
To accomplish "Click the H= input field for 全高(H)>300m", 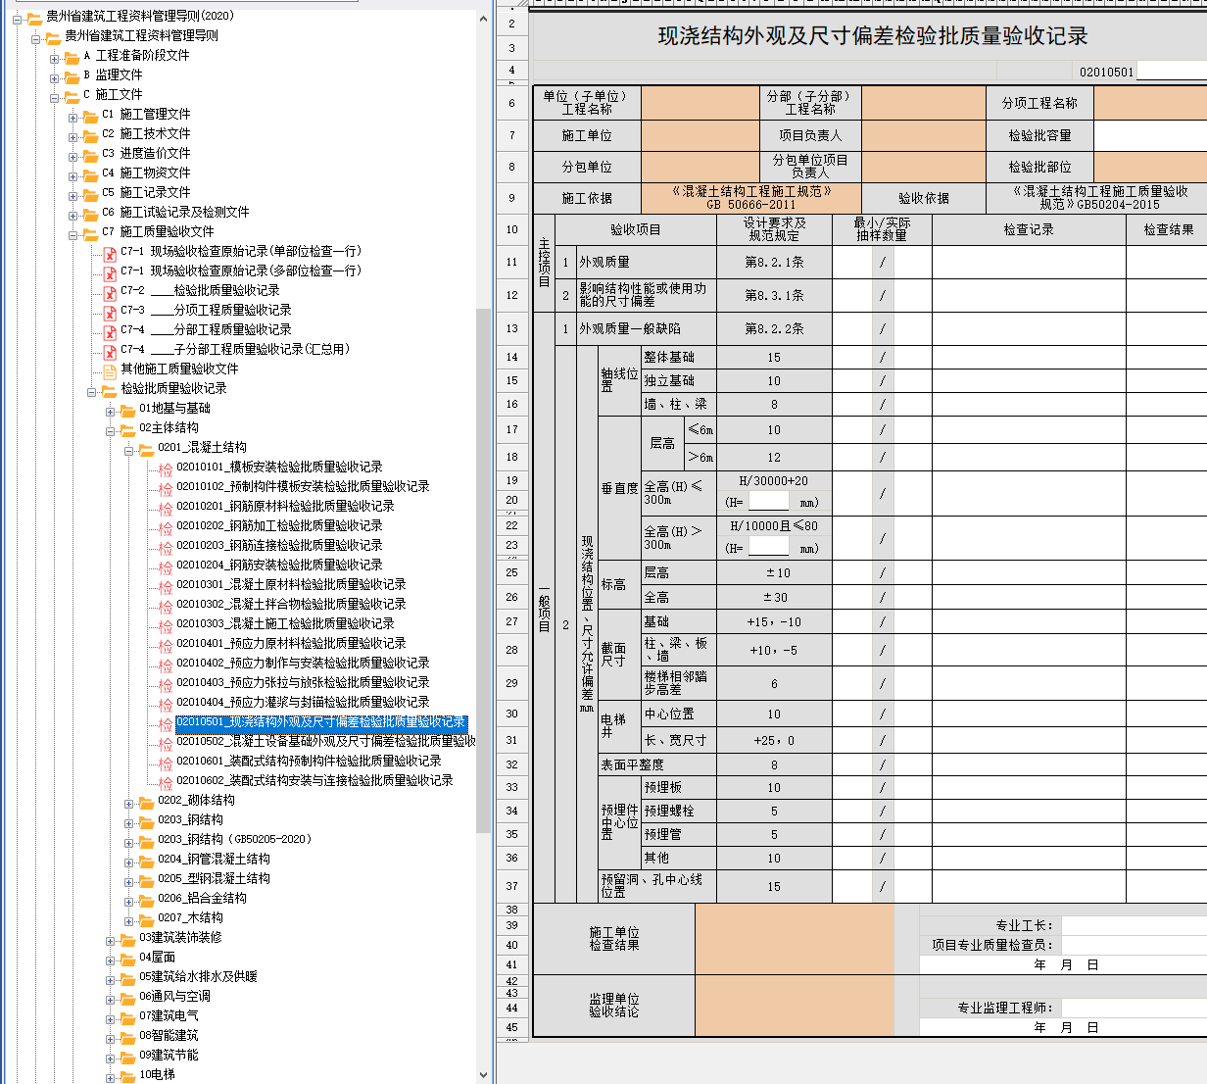I will tap(768, 548).
